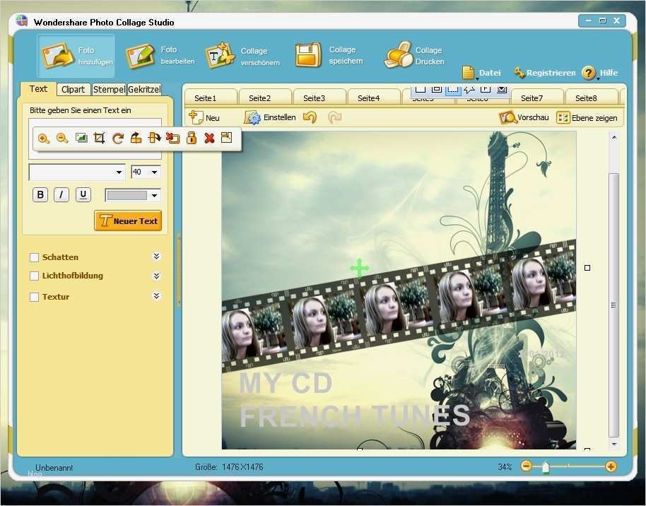Open the Einstellen gear settings
This screenshot has width=646, height=506.
(x=270, y=117)
